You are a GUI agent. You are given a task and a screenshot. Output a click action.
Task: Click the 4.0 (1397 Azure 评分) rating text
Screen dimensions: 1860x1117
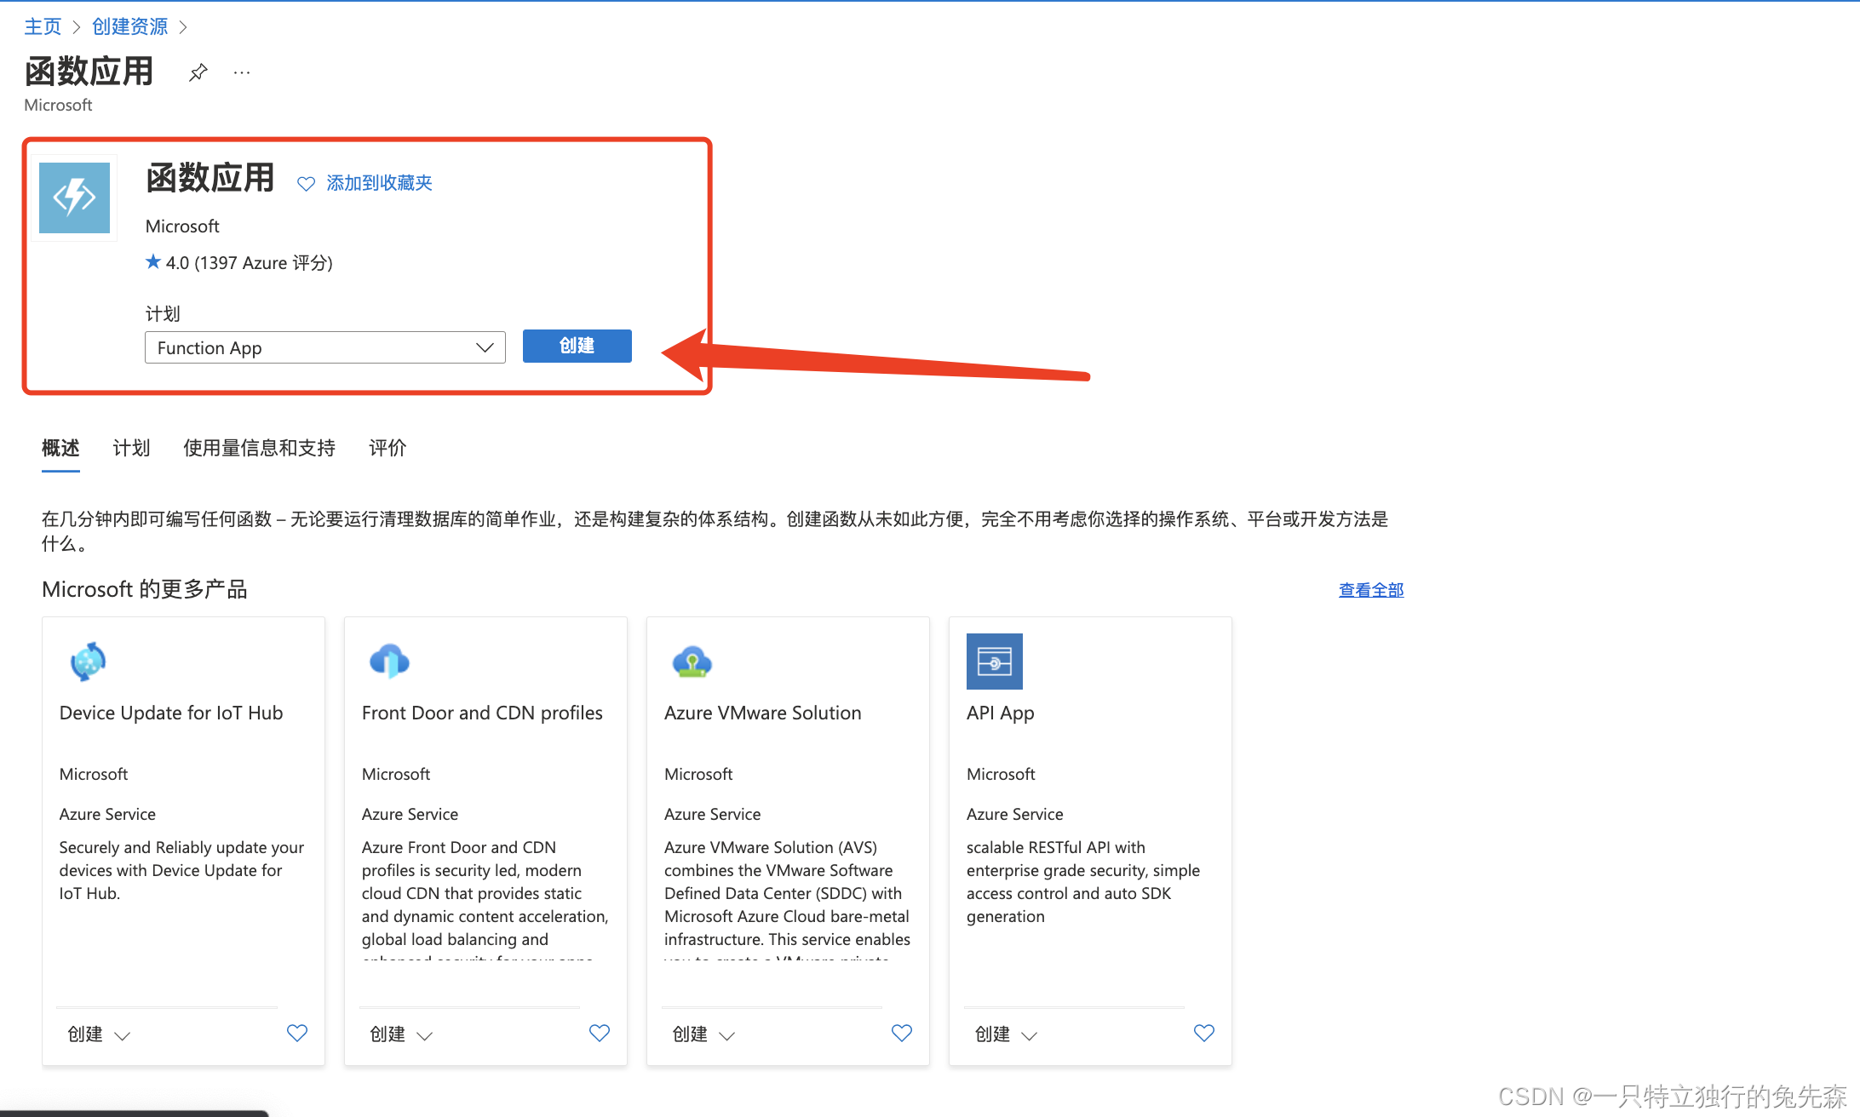(x=250, y=263)
